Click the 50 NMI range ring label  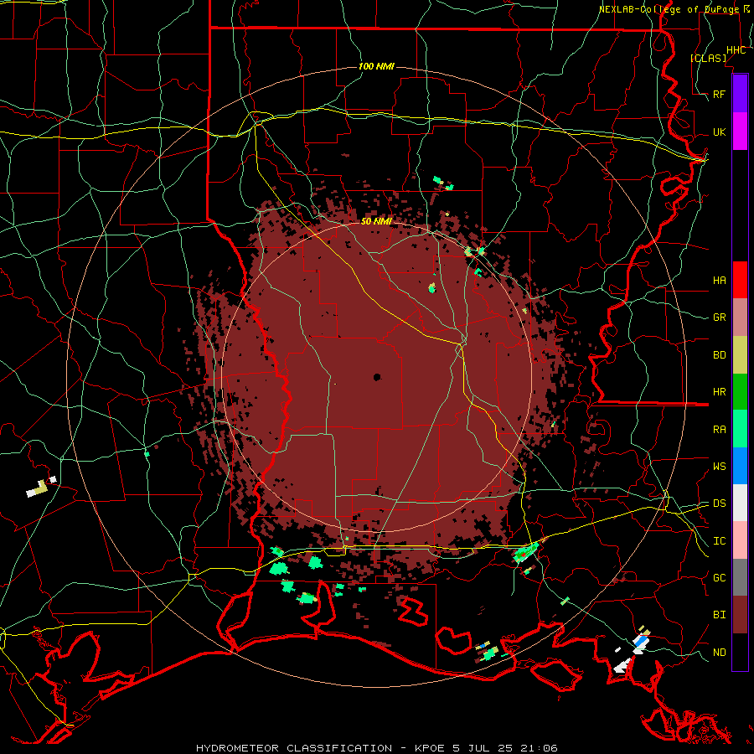point(376,221)
